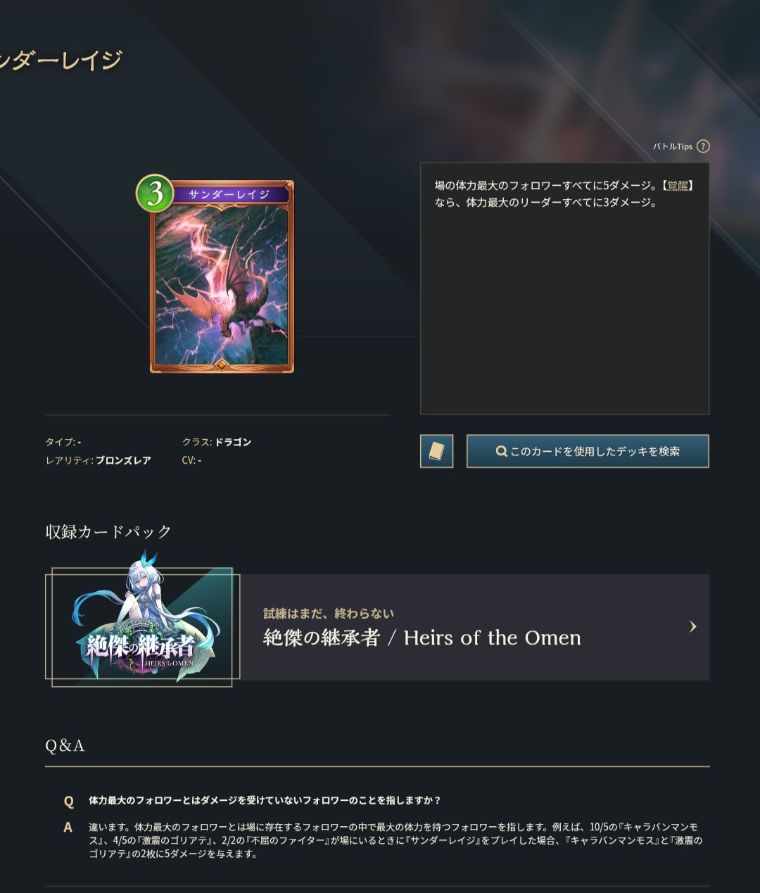
Task: Click the orange rarity gem at the card bottom
Action: 221,364
